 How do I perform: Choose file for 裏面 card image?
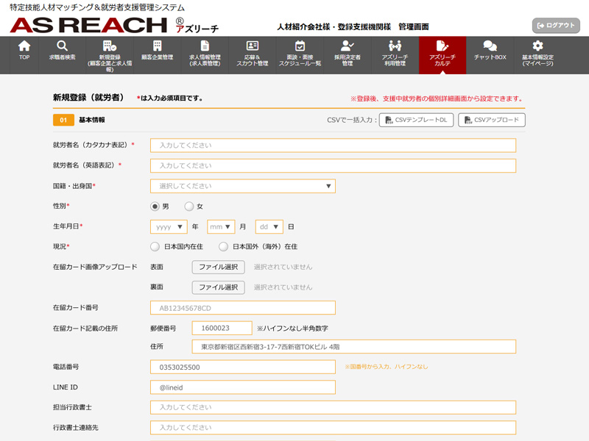pos(218,287)
